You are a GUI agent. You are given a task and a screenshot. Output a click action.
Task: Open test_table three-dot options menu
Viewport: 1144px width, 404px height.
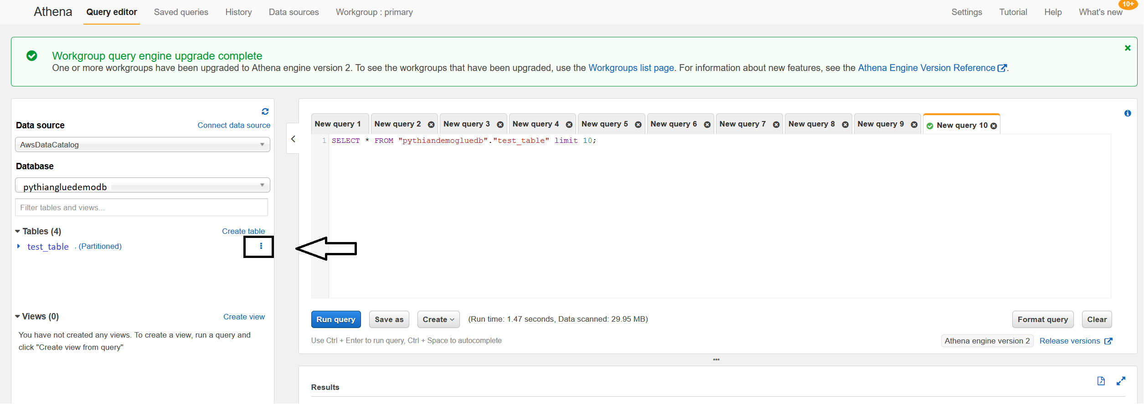(261, 246)
